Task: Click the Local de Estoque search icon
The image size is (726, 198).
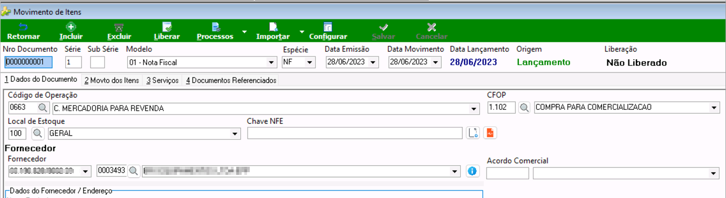Action: coord(38,133)
